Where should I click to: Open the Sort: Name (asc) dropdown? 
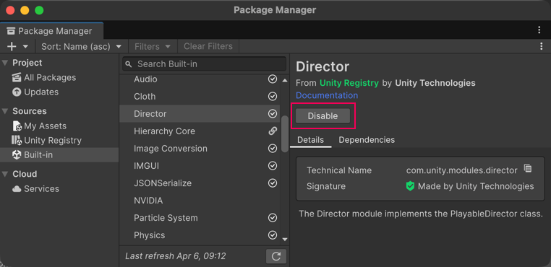(x=82, y=46)
